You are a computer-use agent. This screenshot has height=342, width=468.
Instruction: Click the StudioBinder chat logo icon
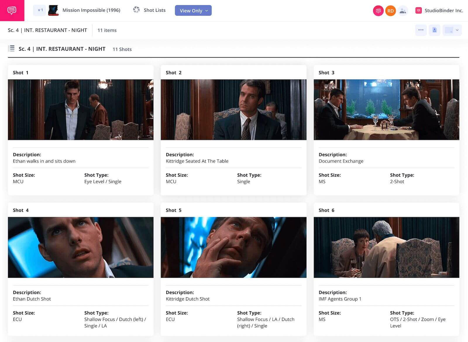(x=12, y=11)
